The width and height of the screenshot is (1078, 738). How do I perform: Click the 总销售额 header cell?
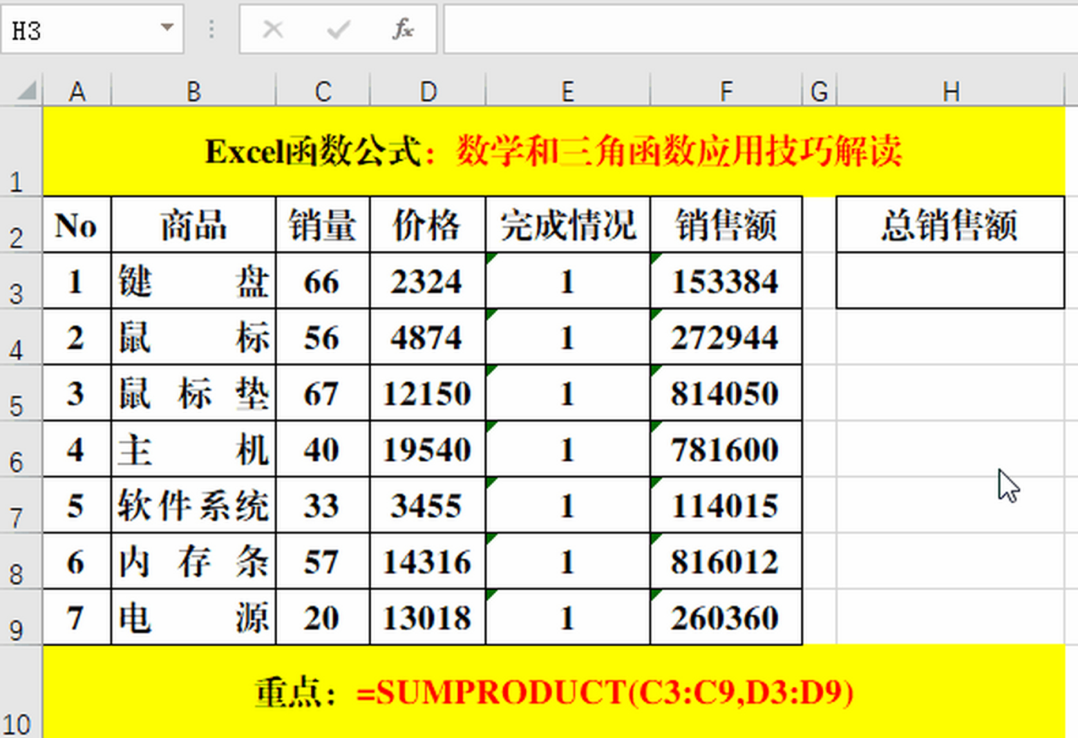(x=950, y=225)
